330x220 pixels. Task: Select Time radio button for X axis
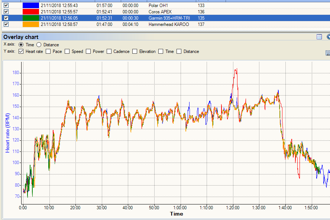(21, 45)
